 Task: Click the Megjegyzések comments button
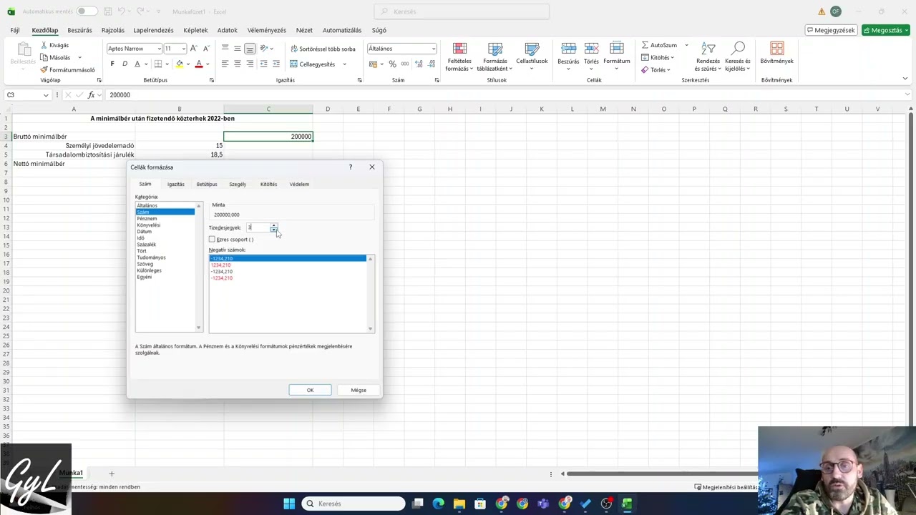831,30
